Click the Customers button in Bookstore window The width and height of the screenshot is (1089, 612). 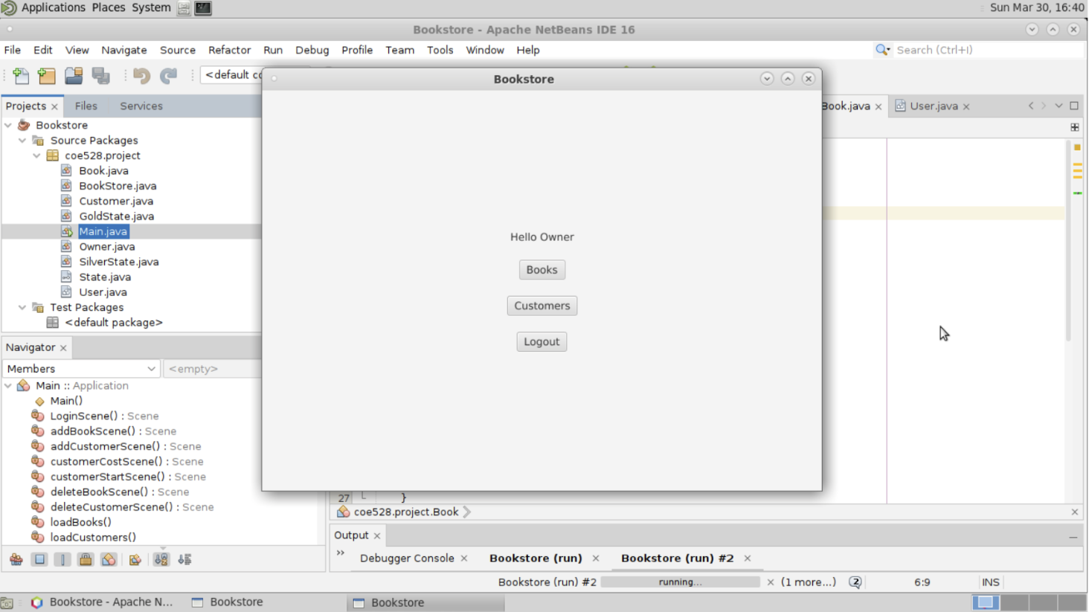[x=542, y=305]
